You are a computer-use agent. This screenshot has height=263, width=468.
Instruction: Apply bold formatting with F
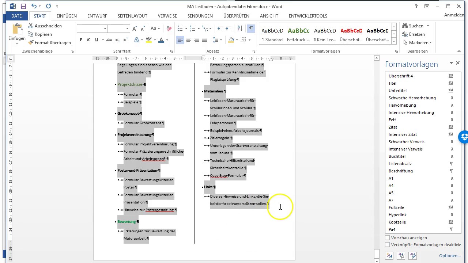(x=81, y=40)
